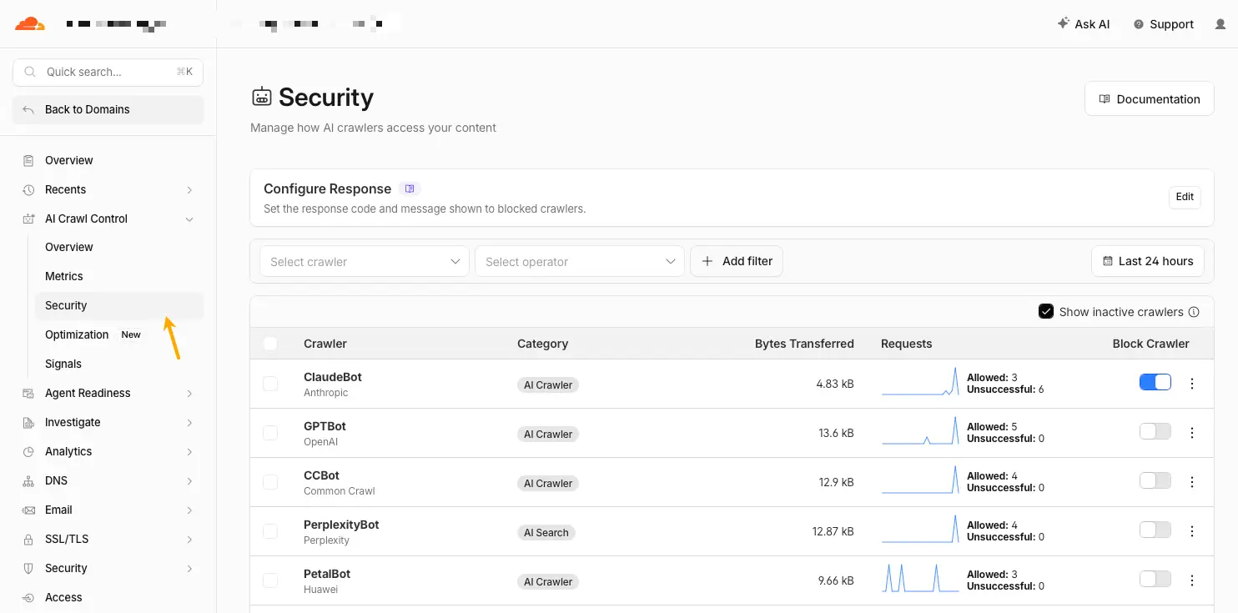Select the ClaudeBot row checkbox

coord(270,384)
